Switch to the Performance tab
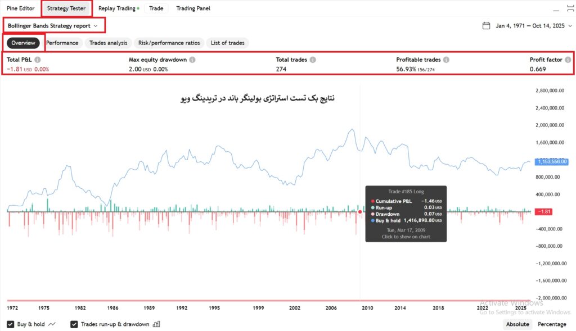576x331 pixels. pos(62,43)
